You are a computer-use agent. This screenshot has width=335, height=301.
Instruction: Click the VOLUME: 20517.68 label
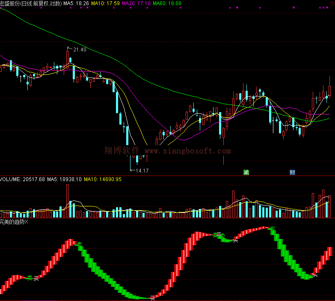(22, 179)
